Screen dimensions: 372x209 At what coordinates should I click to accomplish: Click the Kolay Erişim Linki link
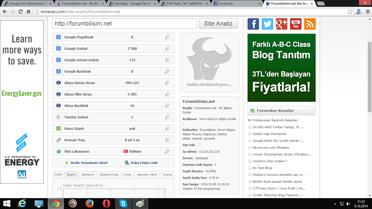(x=144, y=163)
